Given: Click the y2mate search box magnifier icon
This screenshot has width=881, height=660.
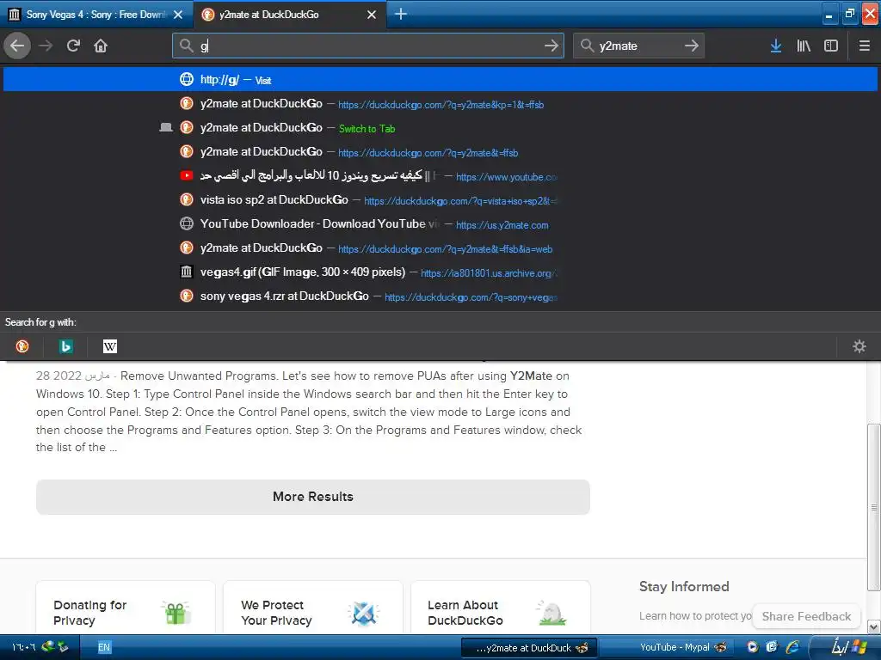Looking at the screenshot, I should [587, 46].
